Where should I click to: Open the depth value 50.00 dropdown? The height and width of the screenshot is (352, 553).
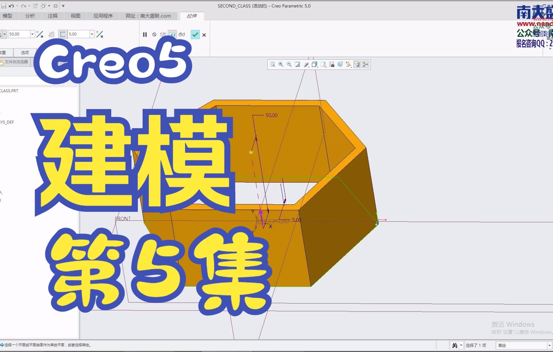[x=33, y=34]
